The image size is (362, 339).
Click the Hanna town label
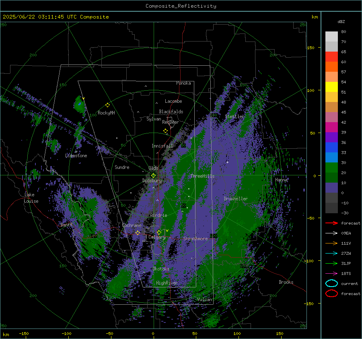click(282, 180)
